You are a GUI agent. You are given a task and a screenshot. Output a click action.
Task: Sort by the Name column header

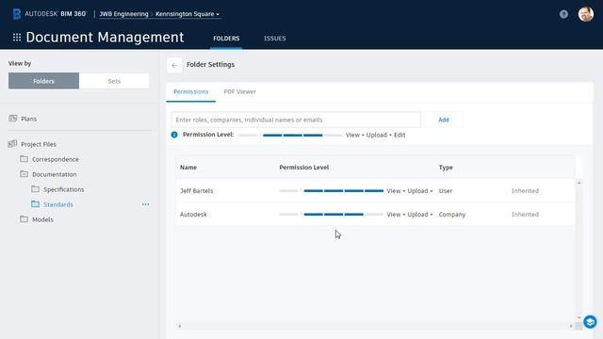(188, 168)
